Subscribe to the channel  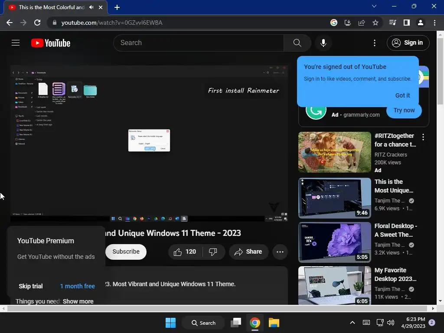pyautogui.click(x=126, y=252)
